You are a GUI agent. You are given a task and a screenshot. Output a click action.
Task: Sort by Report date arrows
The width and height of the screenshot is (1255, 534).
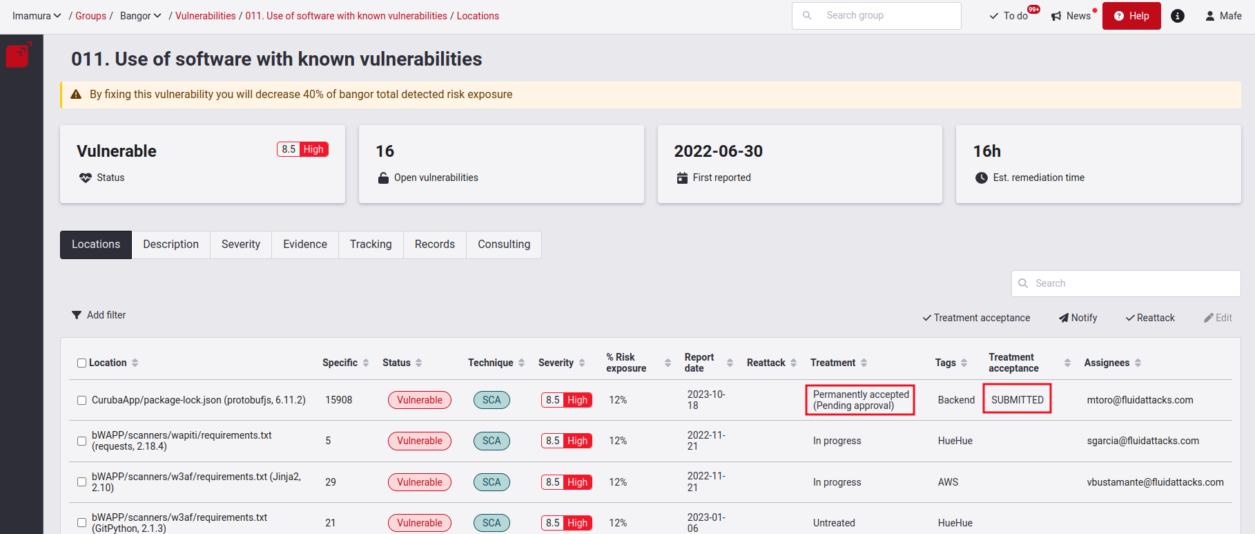730,363
